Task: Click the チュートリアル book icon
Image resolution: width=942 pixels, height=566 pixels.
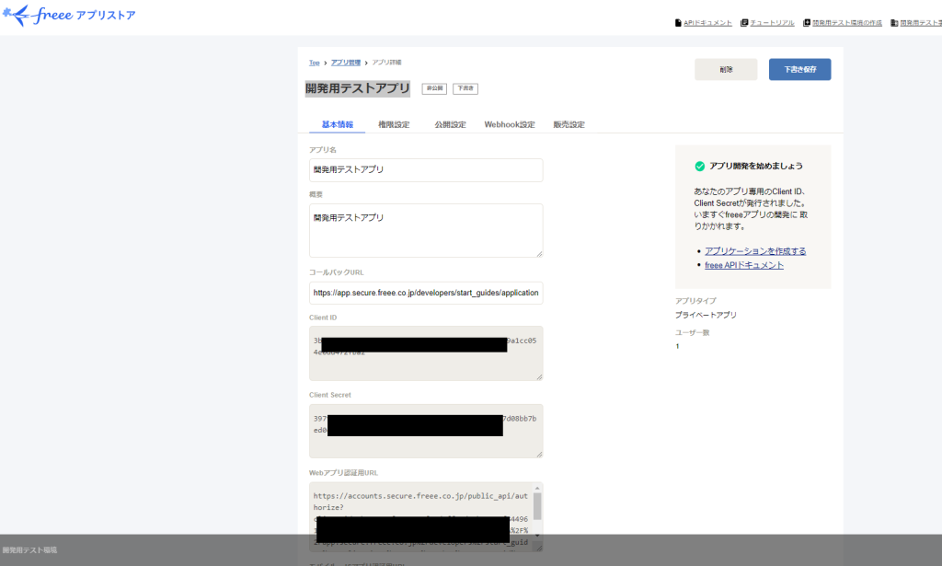Action: tap(743, 21)
